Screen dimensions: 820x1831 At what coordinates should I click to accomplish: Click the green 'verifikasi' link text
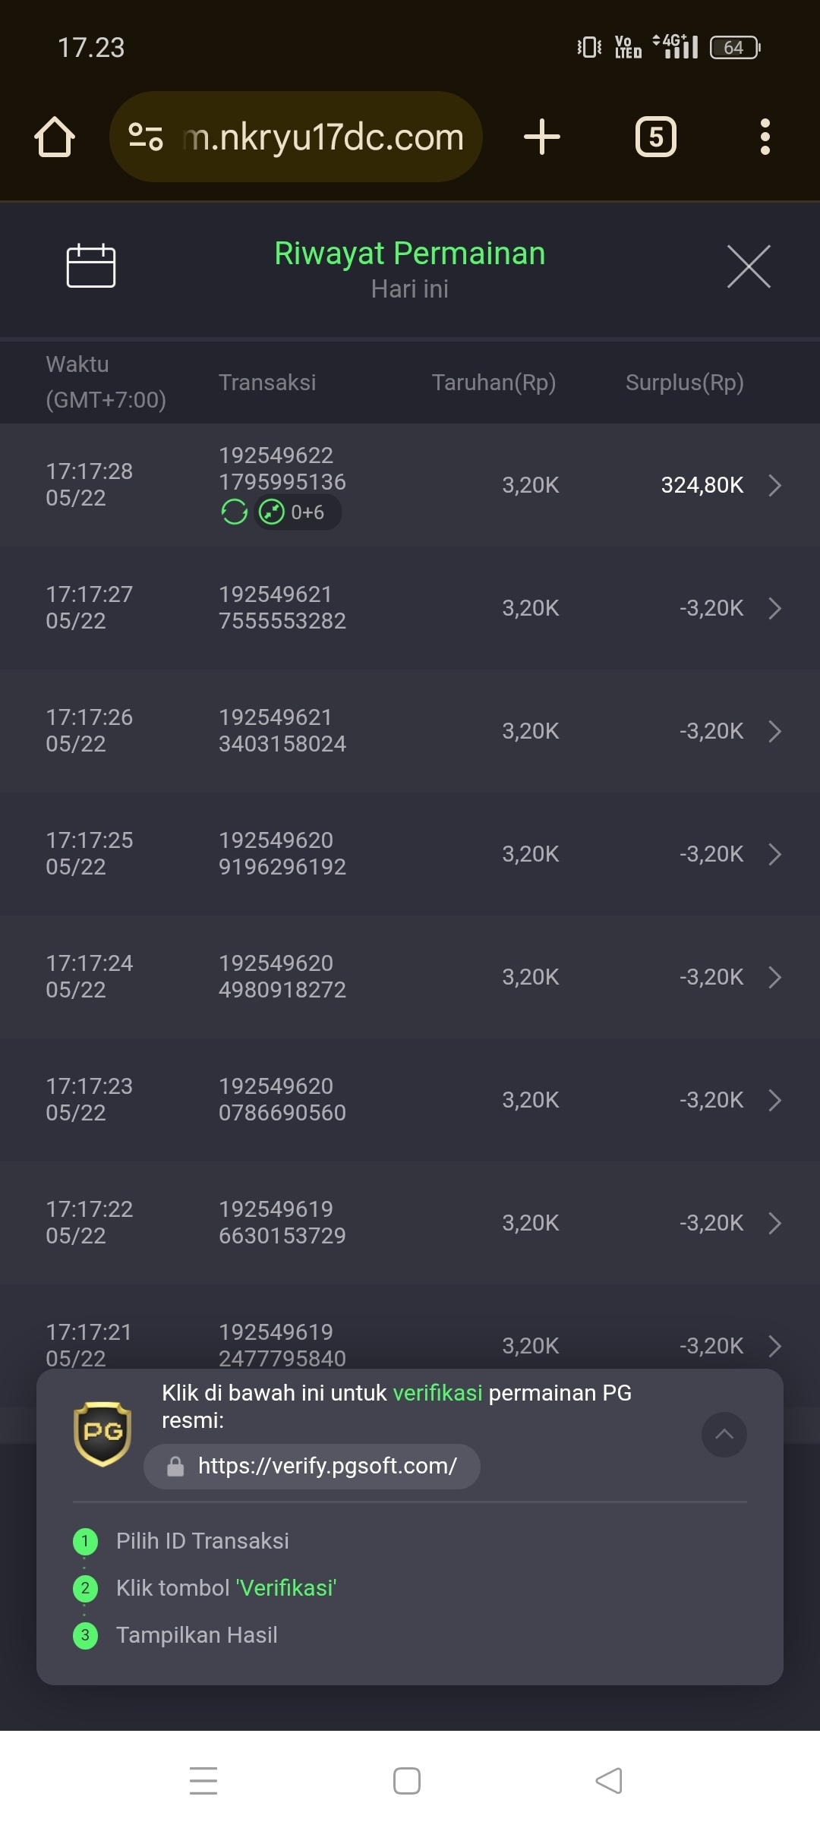tap(438, 1393)
